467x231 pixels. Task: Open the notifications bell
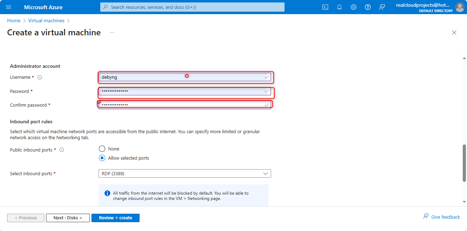click(339, 7)
